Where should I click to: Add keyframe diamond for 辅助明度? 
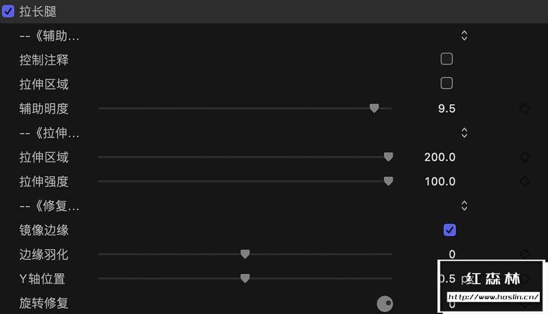[x=524, y=108]
